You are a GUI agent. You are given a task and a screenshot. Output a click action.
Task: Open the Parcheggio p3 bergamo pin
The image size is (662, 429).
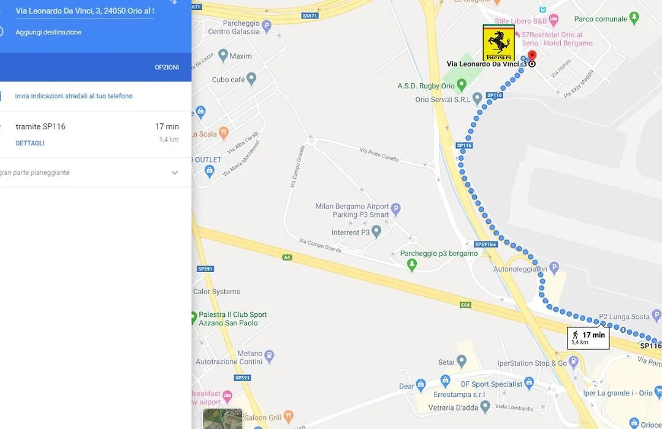click(x=412, y=265)
